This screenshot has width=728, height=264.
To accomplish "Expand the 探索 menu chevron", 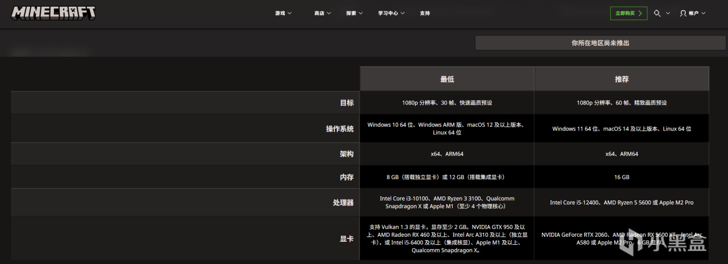I will 361,13.
